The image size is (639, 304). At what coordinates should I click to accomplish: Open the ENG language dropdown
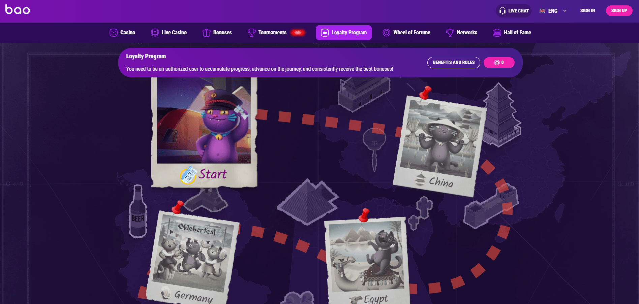(x=553, y=11)
